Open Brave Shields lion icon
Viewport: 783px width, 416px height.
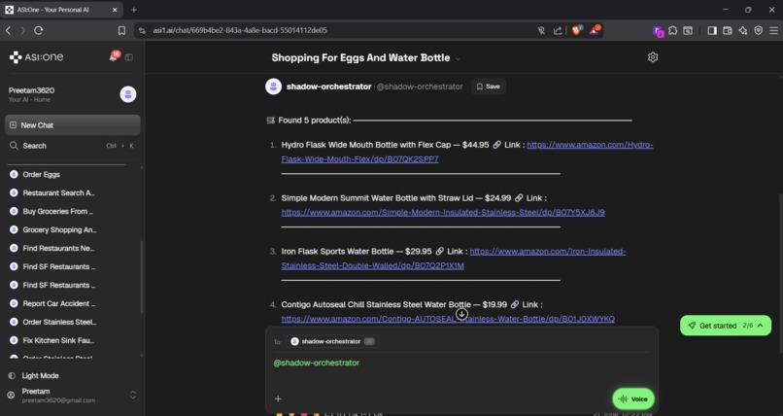click(x=577, y=30)
